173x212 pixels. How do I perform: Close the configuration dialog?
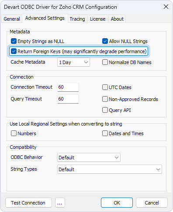pyautogui.click(x=166, y=7)
